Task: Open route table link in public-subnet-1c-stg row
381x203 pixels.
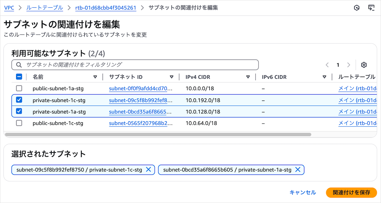Action: (x=358, y=123)
